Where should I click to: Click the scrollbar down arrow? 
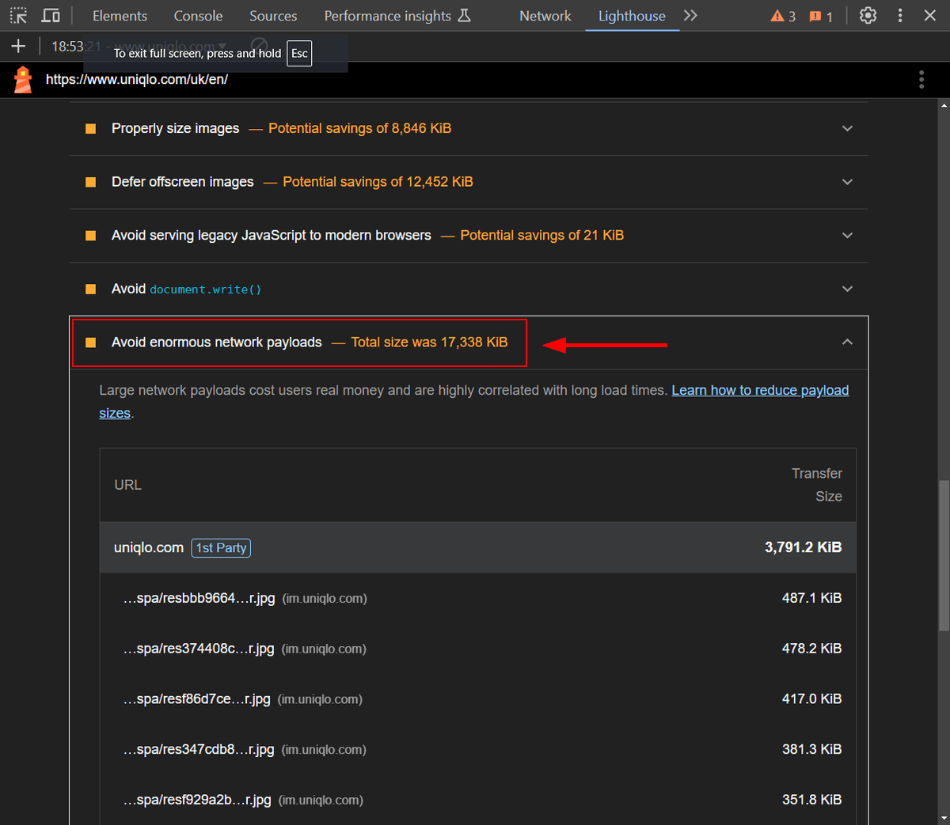[x=943, y=818]
